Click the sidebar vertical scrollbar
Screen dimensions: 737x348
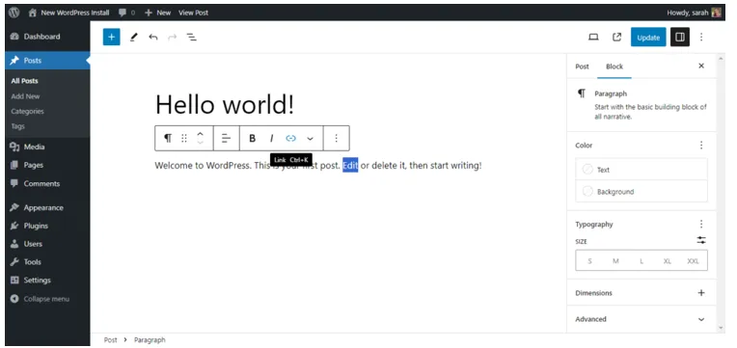pyautogui.click(x=721, y=194)
